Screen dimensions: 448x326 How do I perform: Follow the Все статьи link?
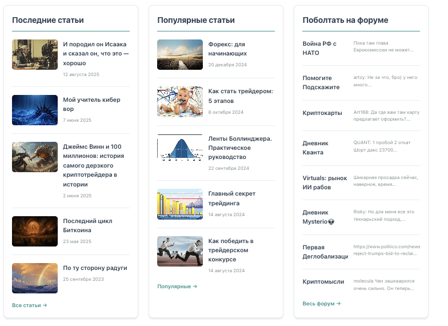30,305
